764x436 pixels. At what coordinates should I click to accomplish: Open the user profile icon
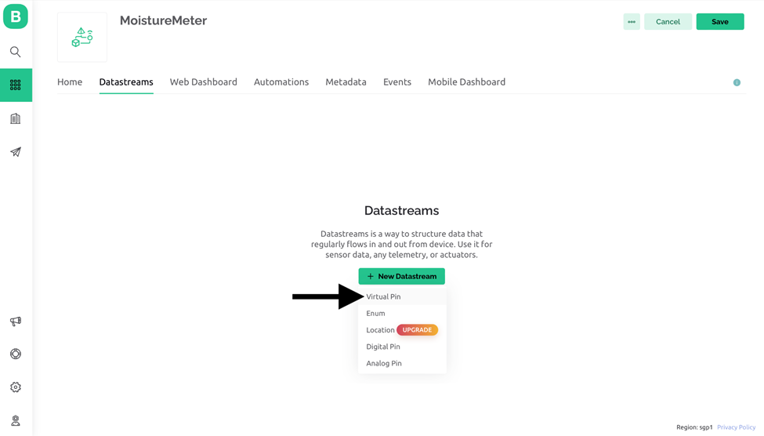[16, 420]
